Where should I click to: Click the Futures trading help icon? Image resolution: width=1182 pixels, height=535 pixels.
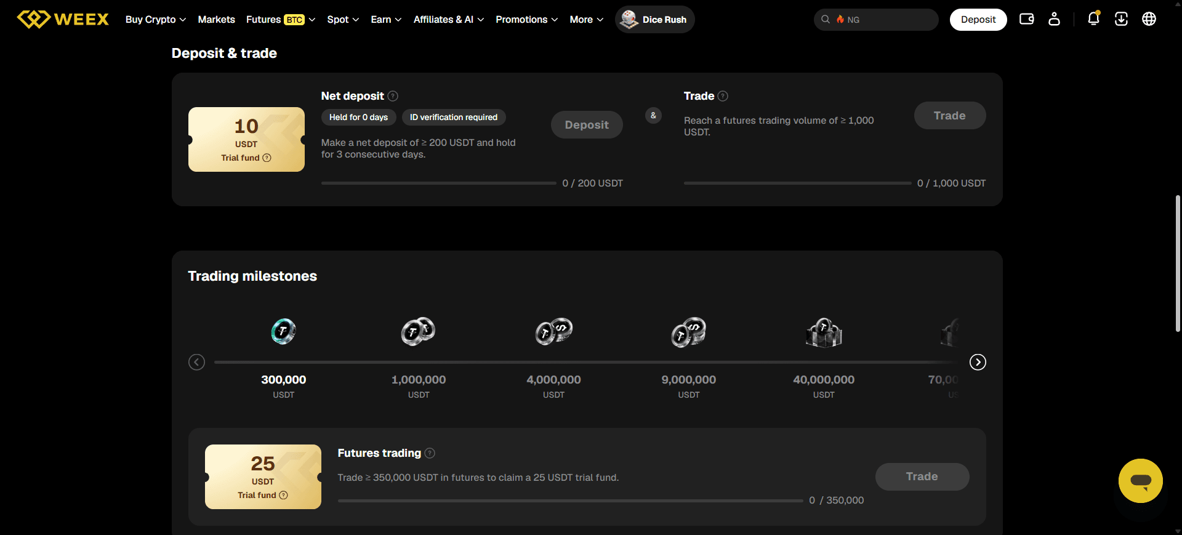430,453
